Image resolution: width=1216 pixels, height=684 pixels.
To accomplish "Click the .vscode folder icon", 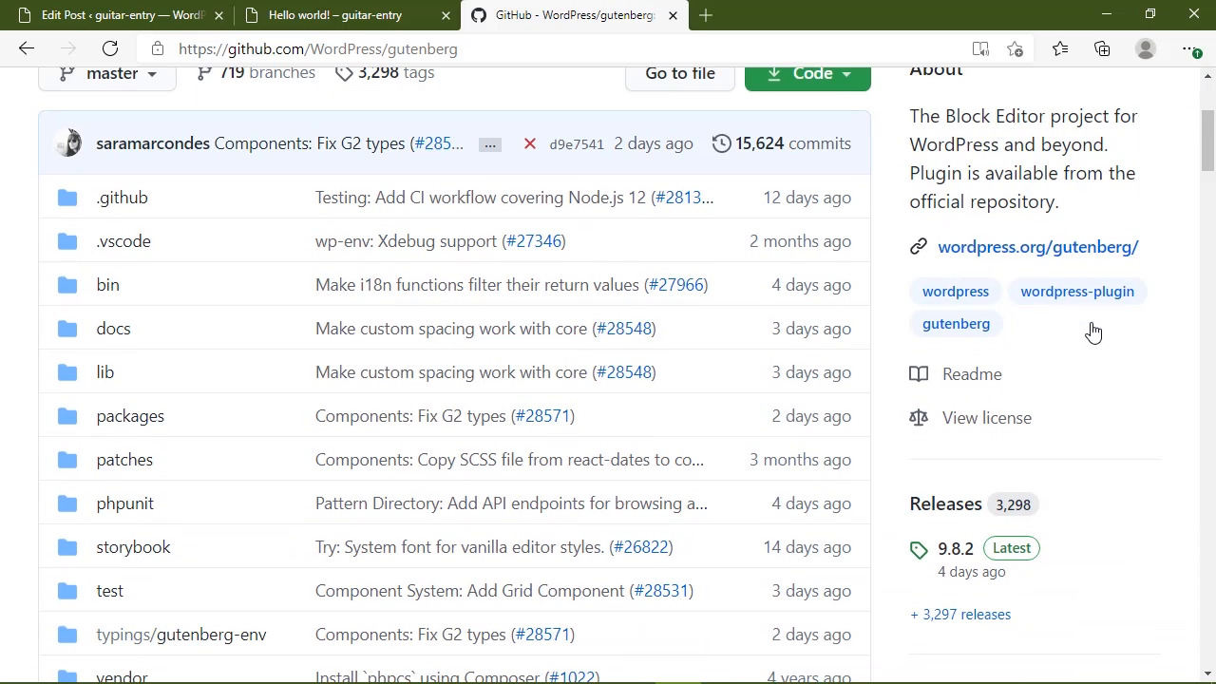I will [x=66, y=241].
